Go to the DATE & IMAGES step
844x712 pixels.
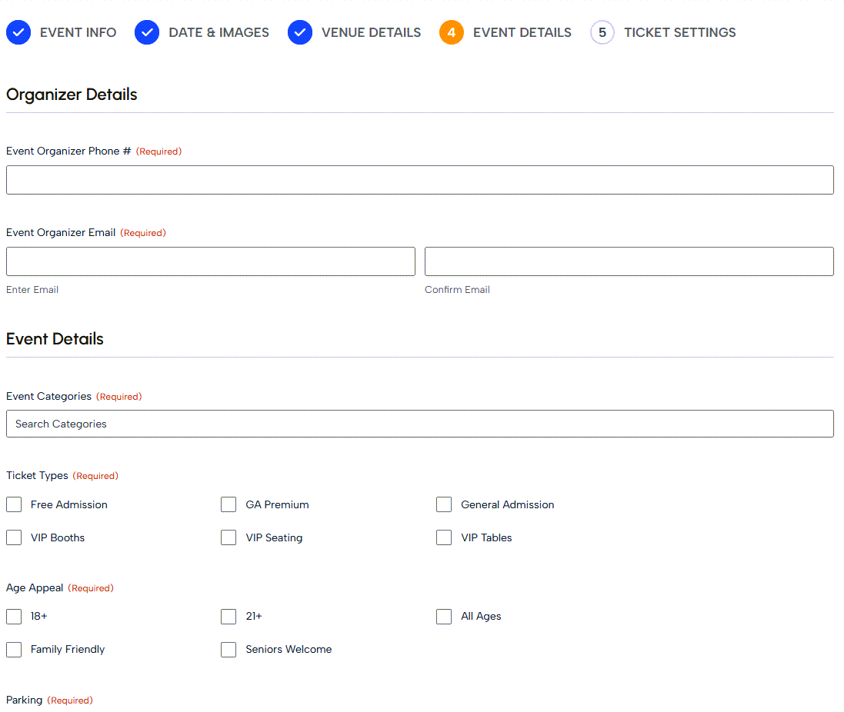(x=219, y=32)
